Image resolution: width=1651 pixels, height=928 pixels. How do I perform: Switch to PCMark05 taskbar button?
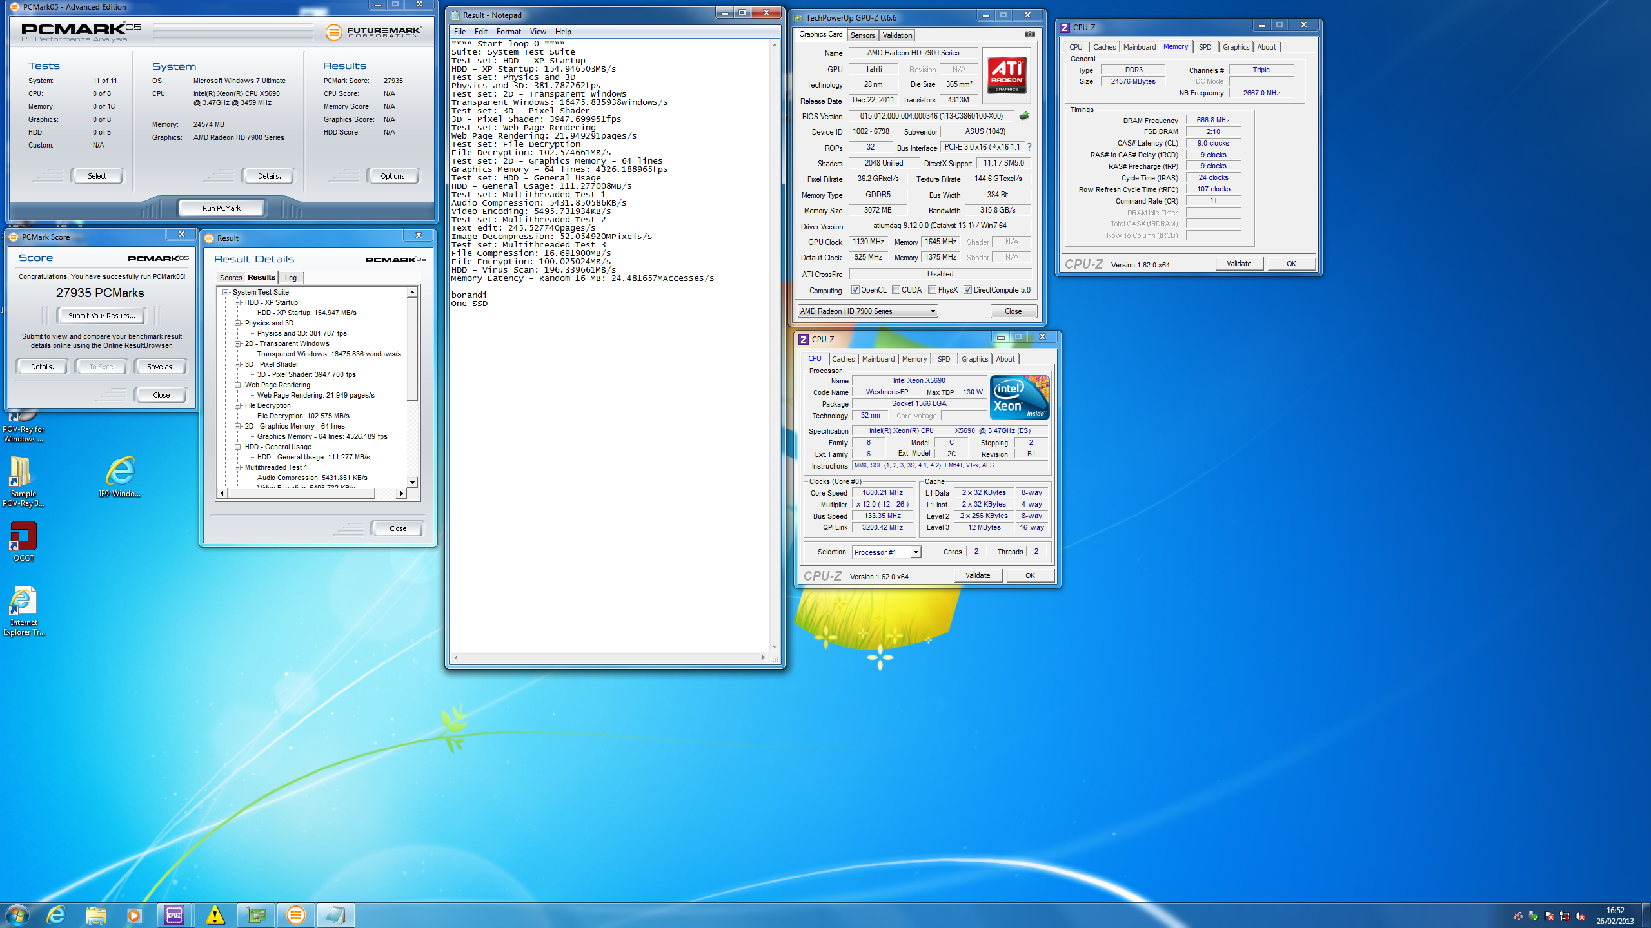295,914
